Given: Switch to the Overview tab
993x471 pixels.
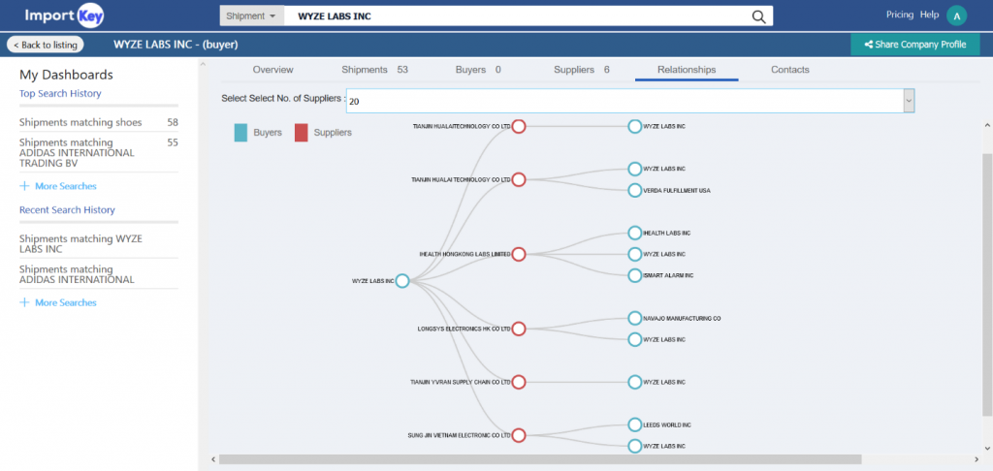Looking at the screenshot, I should (x=272, y=70).
